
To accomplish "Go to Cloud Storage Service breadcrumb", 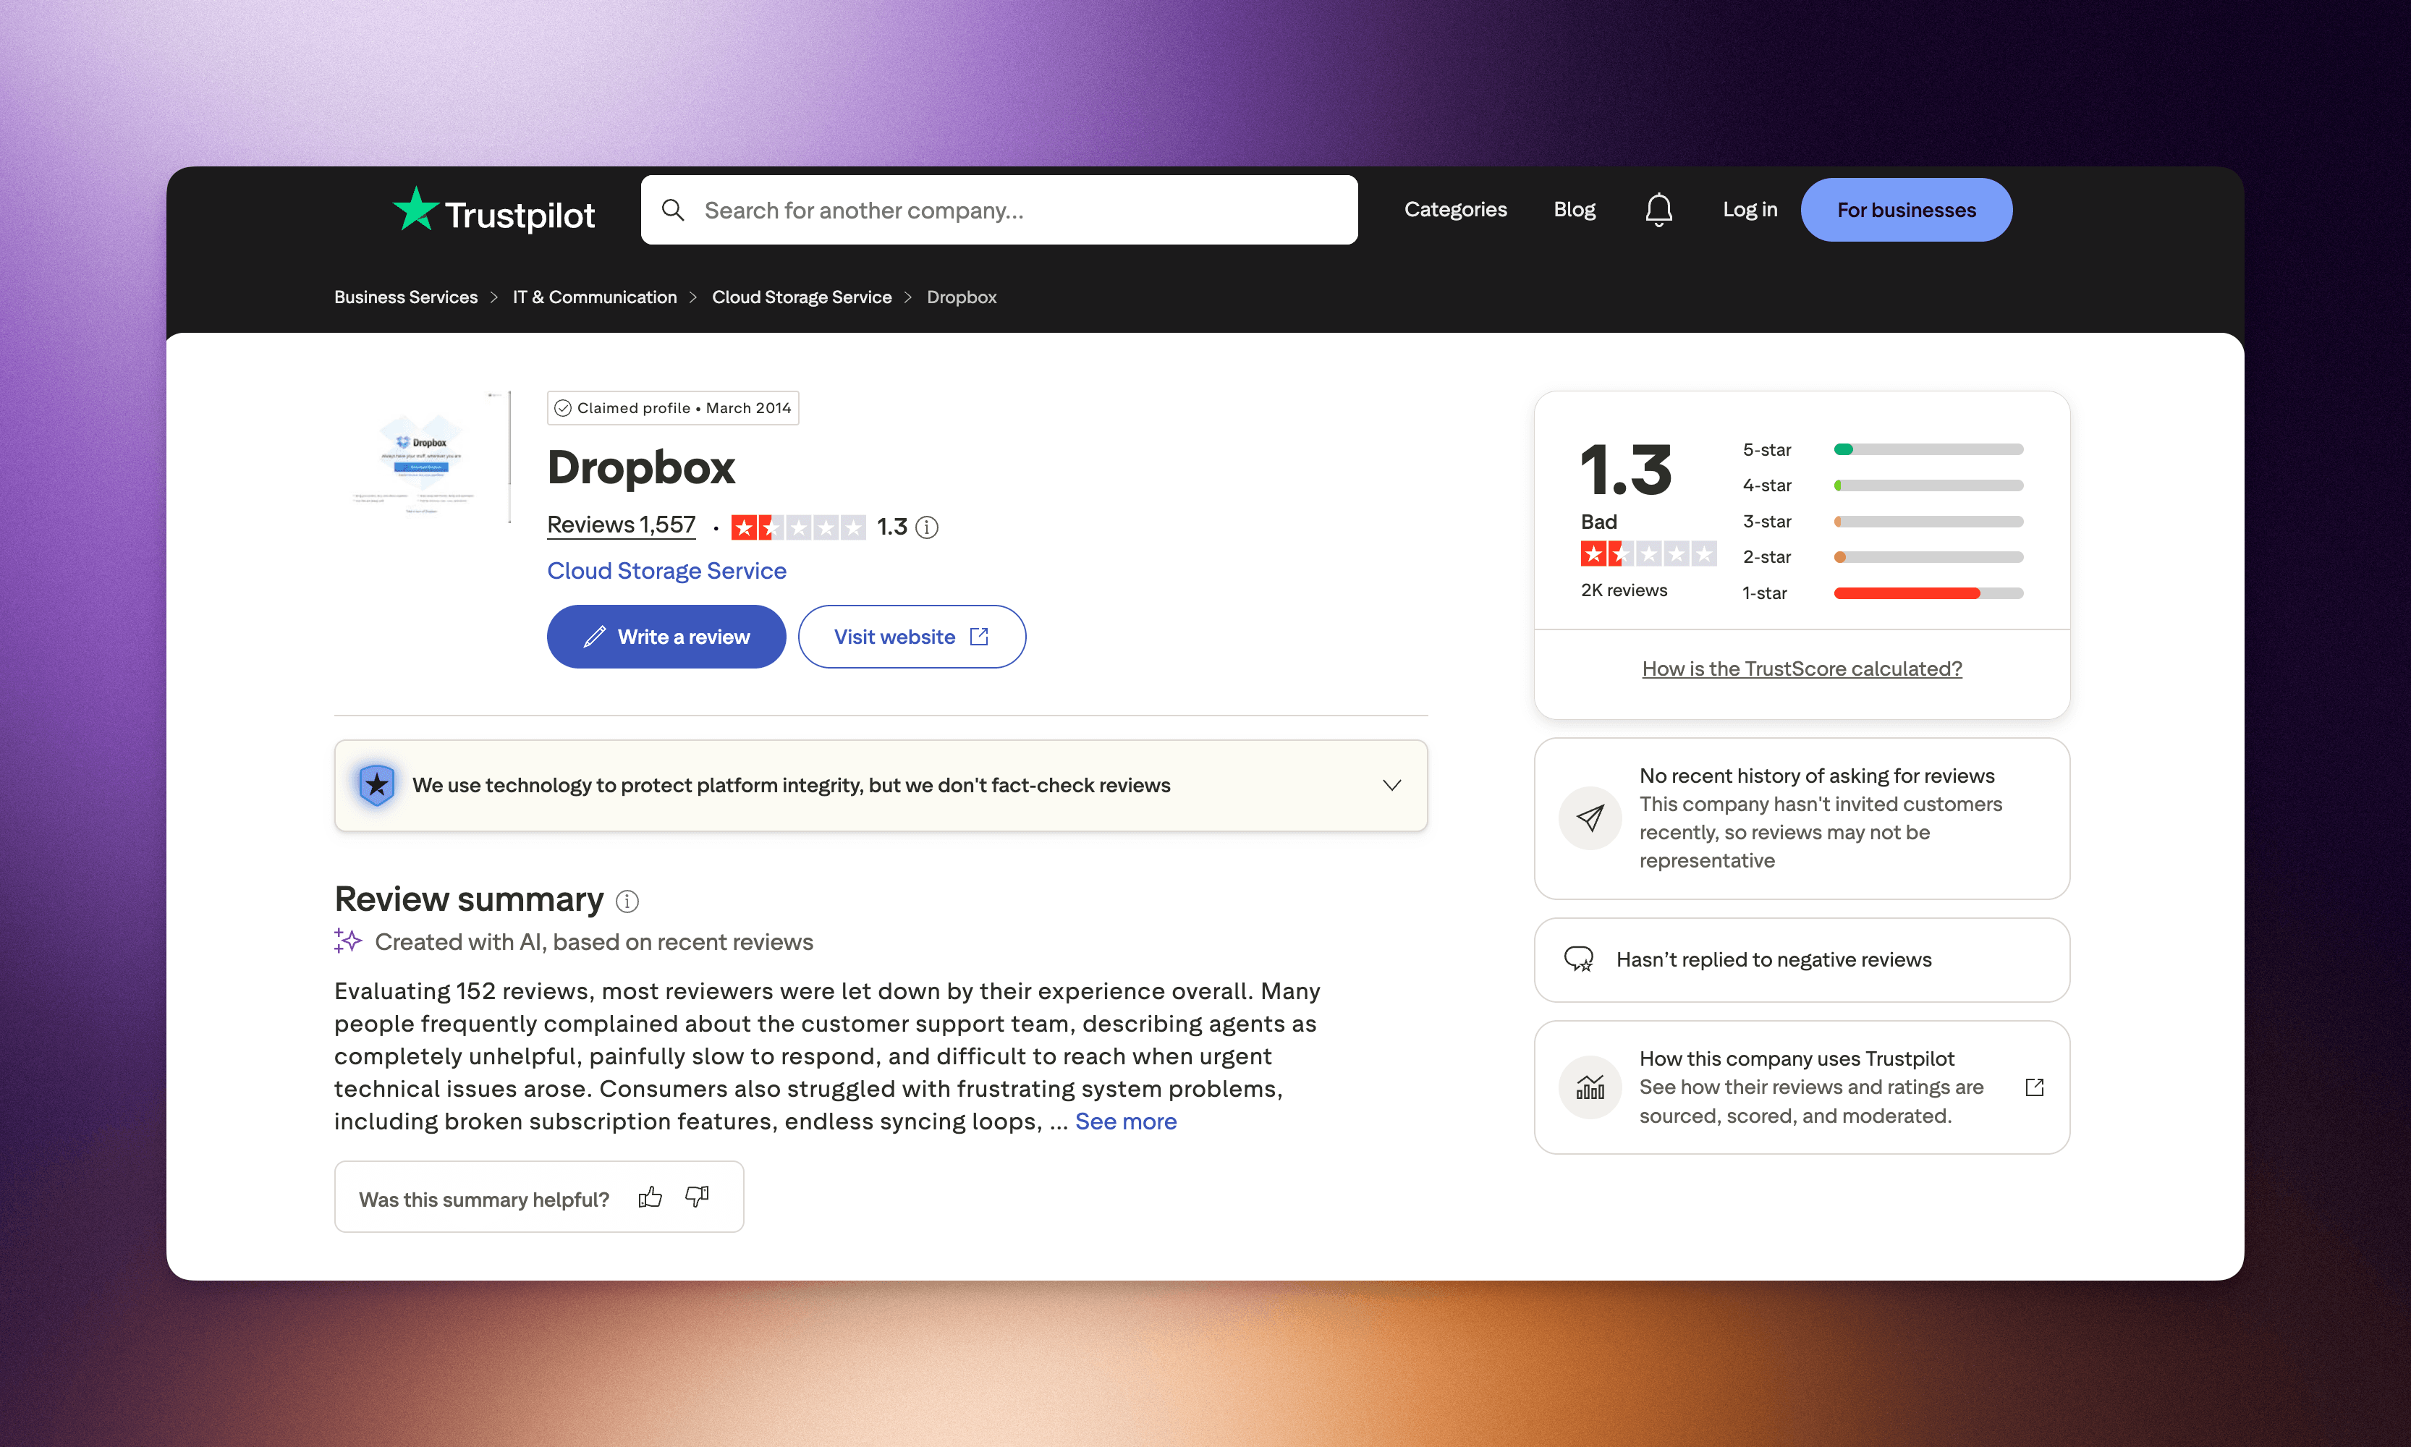I will (x=802, y=297).
